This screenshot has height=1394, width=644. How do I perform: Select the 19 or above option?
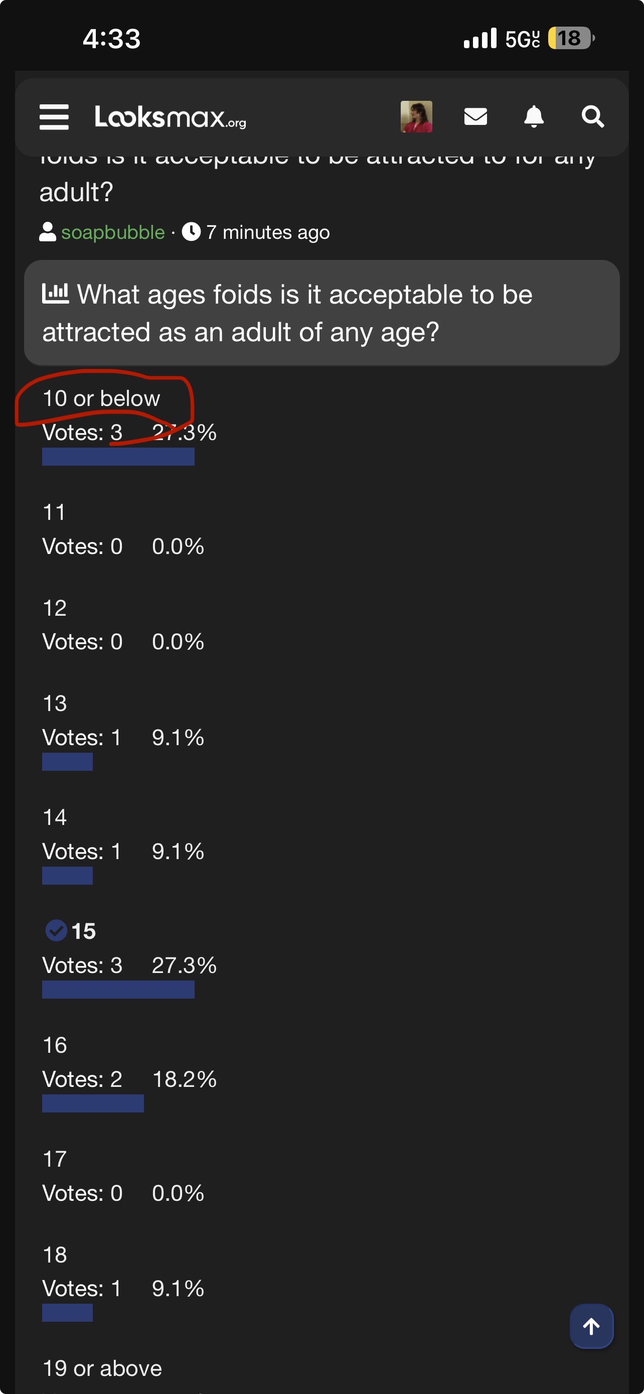(102, 1368)
